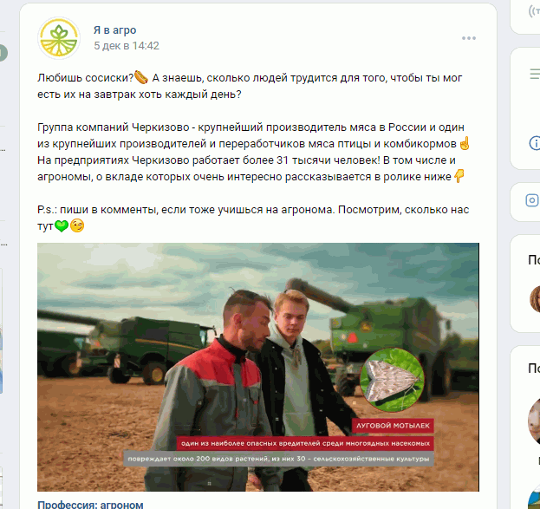Open the Профессия: агроном video title link
Viewport: 540px width, 509px height.
click(x=90, y=505)
